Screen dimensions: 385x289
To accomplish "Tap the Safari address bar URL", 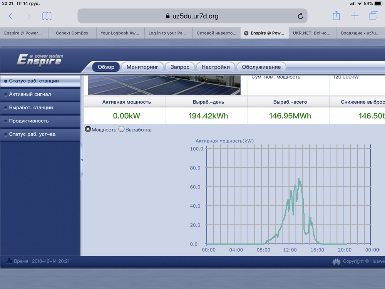I will click(192, 16).
